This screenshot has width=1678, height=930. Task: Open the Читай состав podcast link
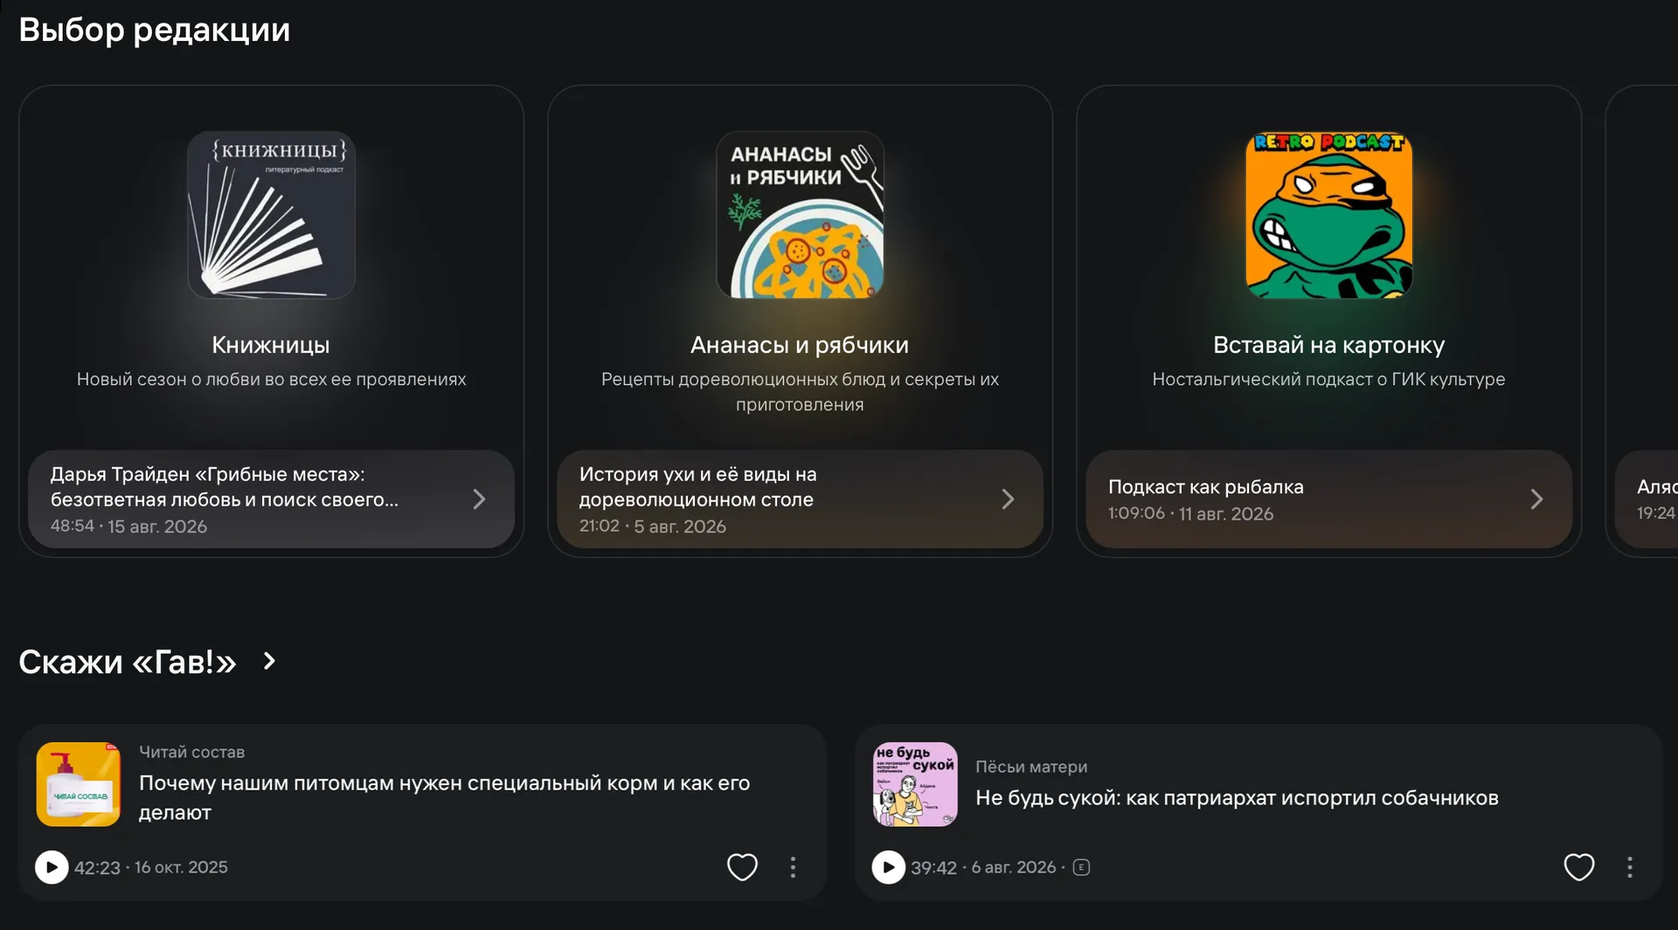coord(191,752)
